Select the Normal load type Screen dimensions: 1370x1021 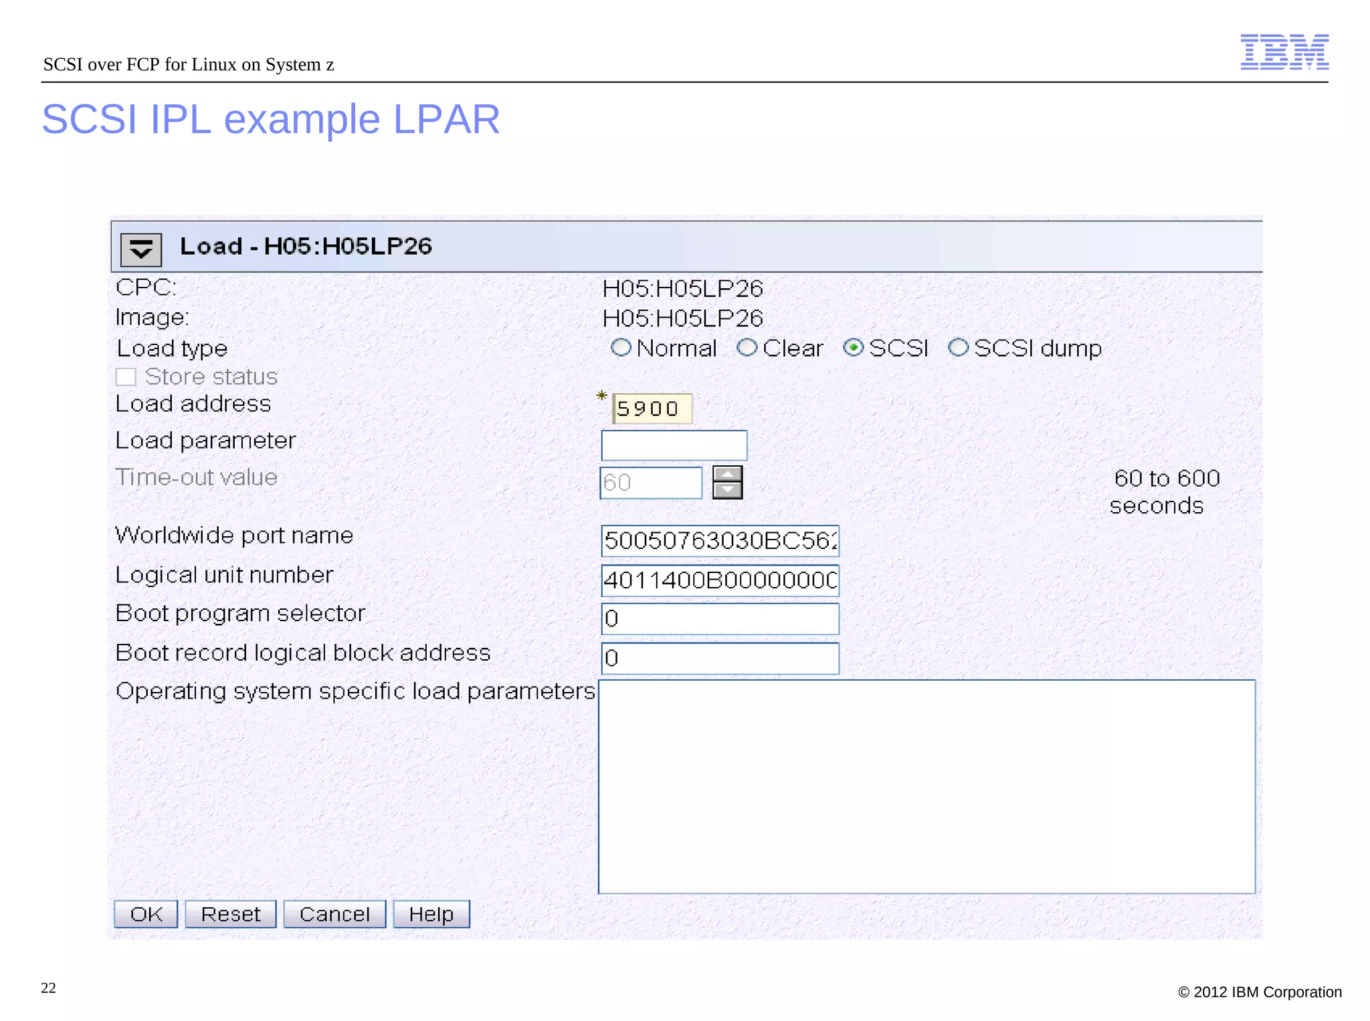tap(621, 347)
